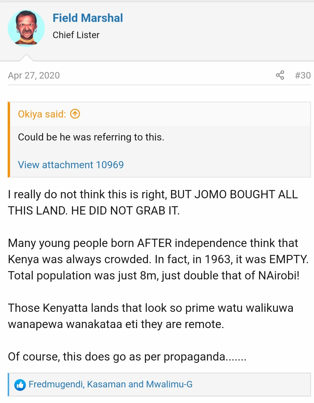This screenshot has height=403, width=314.
Task: Click the "Okiya said:" quote header
Action: [x=42, y=114]
